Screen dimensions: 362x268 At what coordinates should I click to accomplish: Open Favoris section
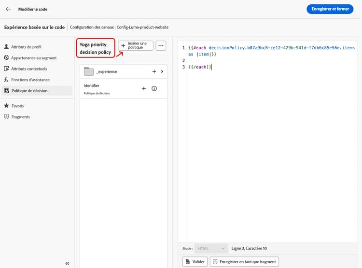coord(17,106)
